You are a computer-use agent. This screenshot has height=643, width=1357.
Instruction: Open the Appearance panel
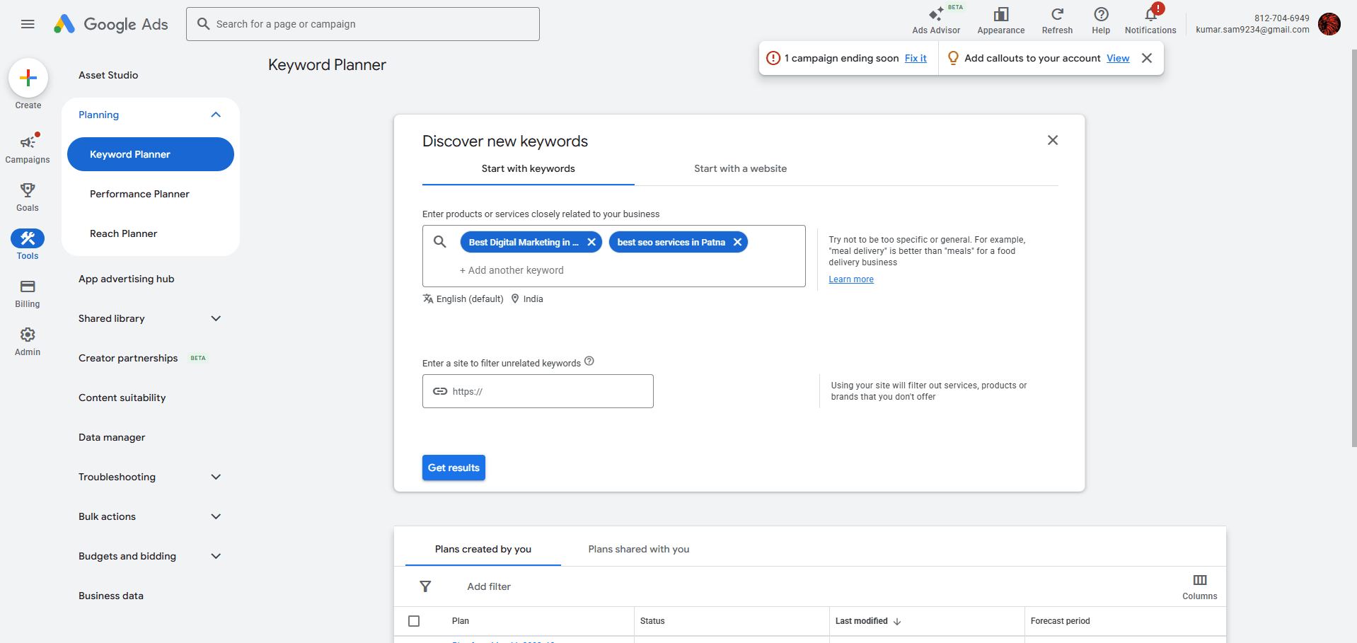[x=1000, y=20]
